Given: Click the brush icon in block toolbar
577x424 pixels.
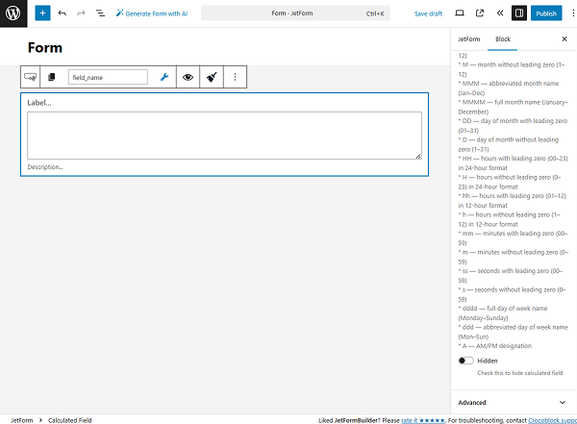Looking at the screenshot, I should (212, 77).
